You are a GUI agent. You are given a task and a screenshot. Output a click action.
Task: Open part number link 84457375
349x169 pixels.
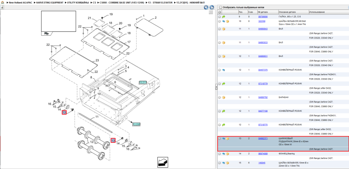point(263,70)
